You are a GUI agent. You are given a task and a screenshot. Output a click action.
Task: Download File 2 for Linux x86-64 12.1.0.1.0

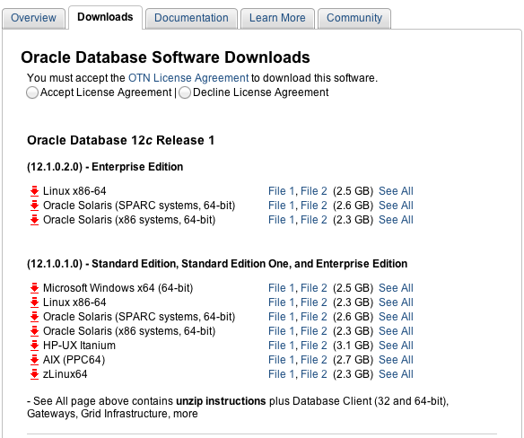tap(314, 302)
